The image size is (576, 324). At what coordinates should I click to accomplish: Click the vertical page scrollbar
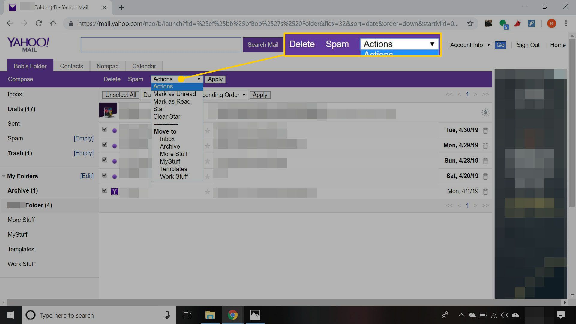(572, 123)
